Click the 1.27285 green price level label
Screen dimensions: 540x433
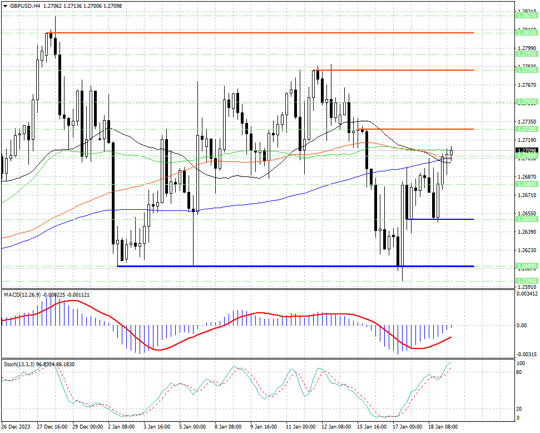click(527, 129)
